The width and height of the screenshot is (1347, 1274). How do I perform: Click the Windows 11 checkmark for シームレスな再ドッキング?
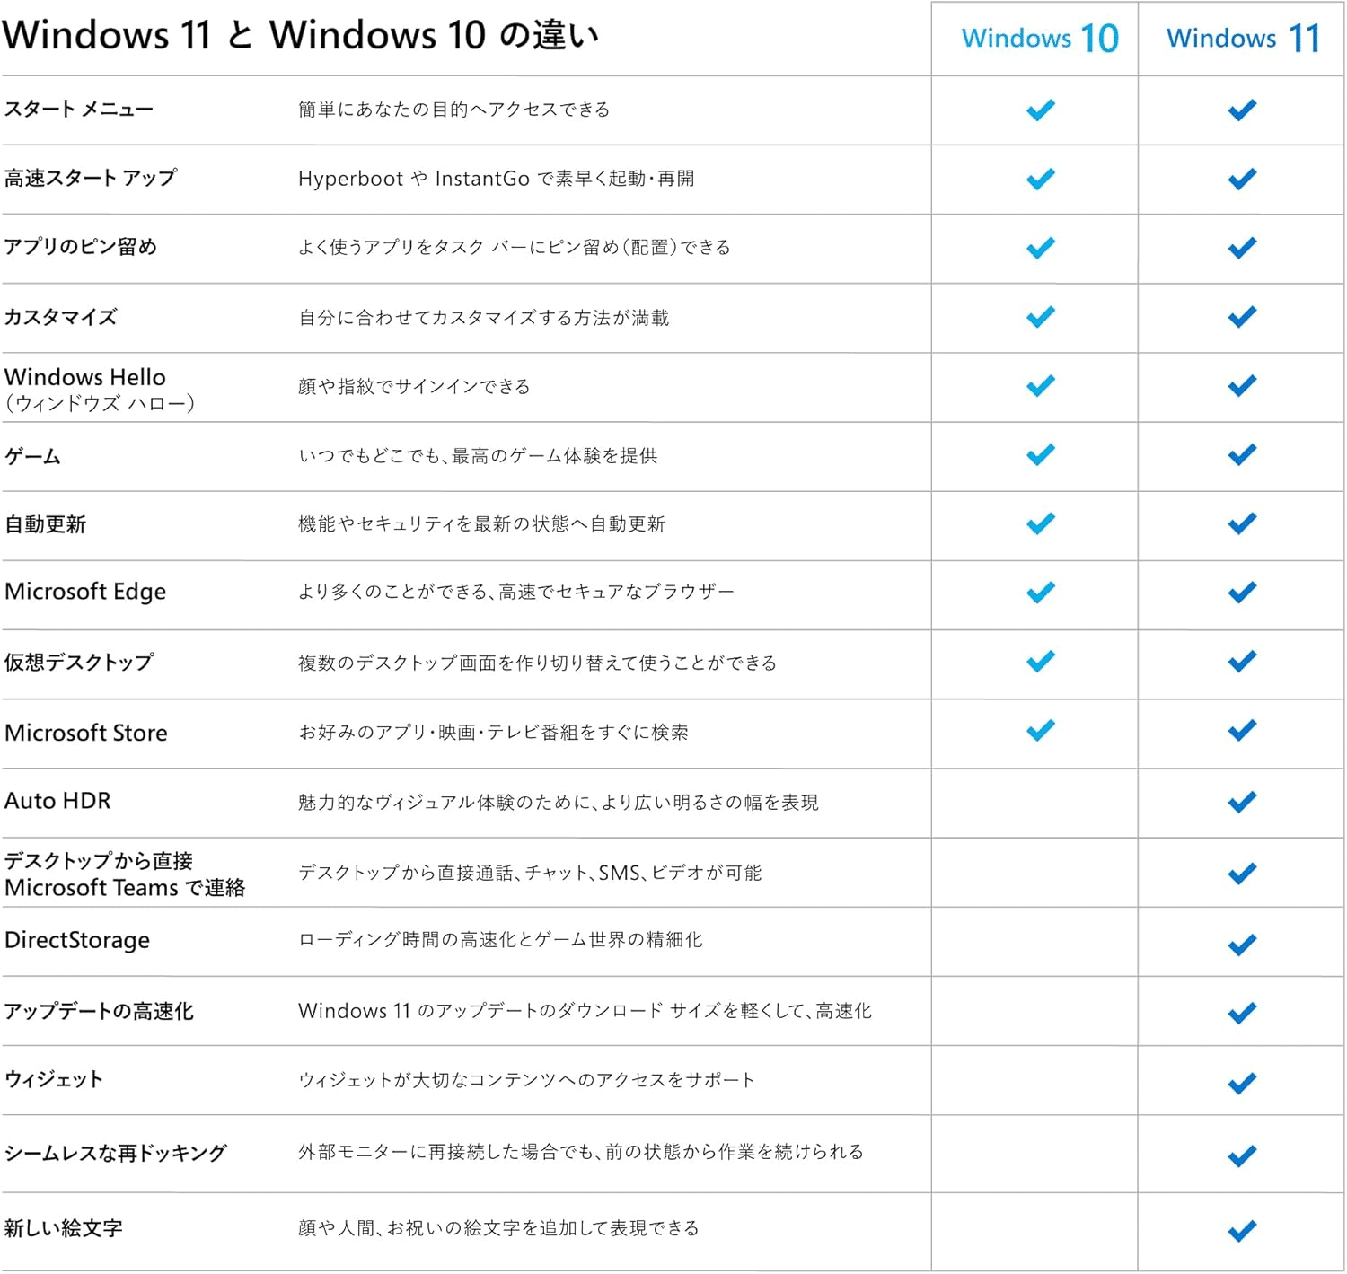pyautogui.click(x=1242, y=1155)
